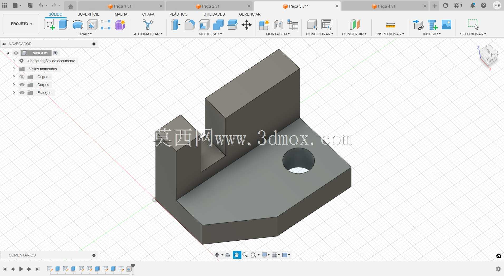Image resolution: width=504 pixels, height=276 pixels.
Task: Open the Help question mark icon
Action: pyautogui.click(x=483, y=5)
